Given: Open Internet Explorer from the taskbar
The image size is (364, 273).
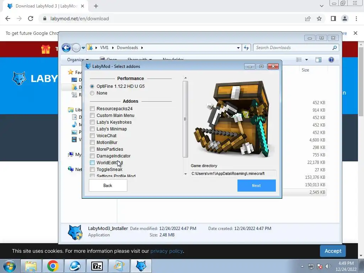Looking at the screenshot, I should point(75,266).
